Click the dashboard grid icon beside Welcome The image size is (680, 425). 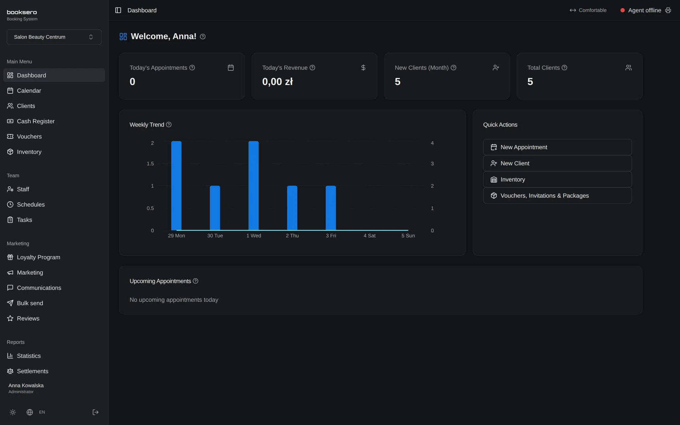[123, 36]
